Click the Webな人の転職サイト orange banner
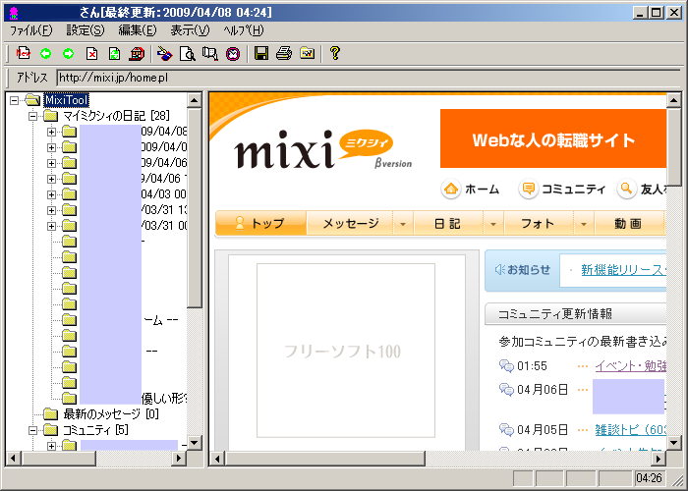The height and width of the screenshot is (491, 688). pos(552,138)
